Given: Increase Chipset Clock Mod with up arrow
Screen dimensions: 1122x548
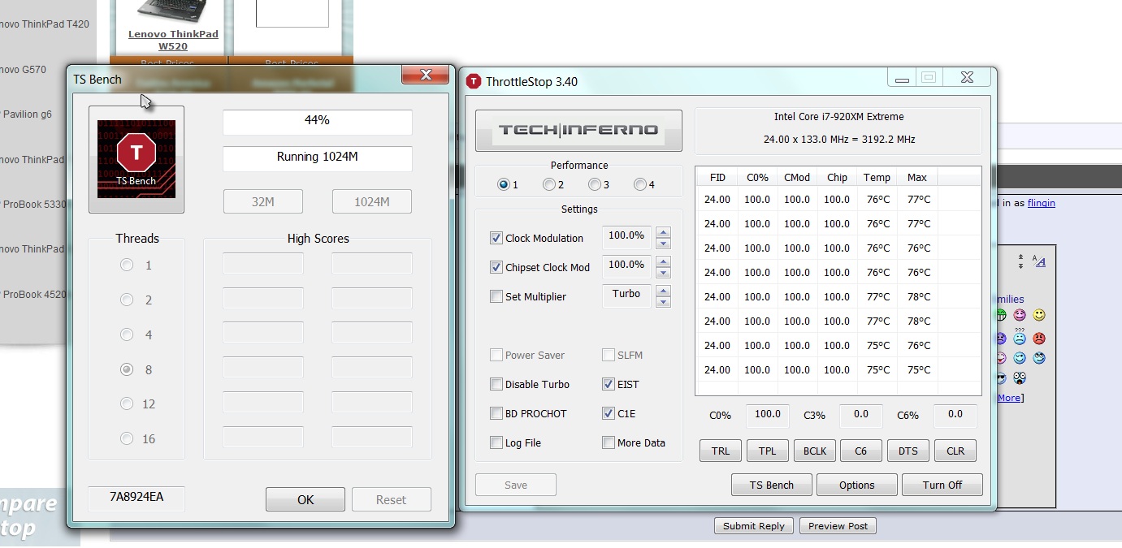Looking at the screenshot, I should pos(663,261).
